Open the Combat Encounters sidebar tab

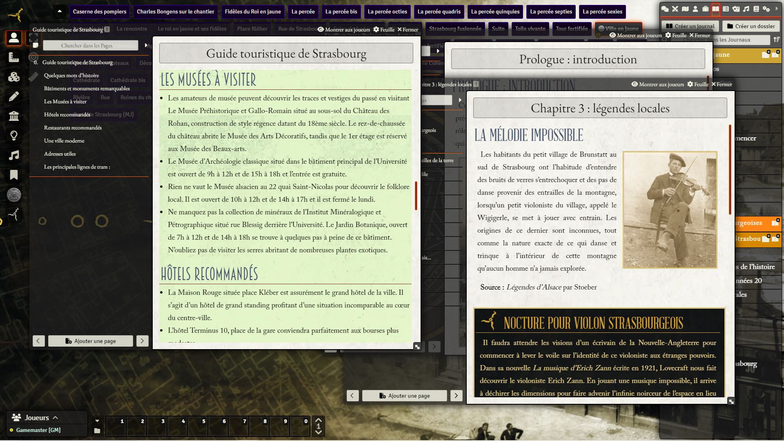click(x=675, y=9)
